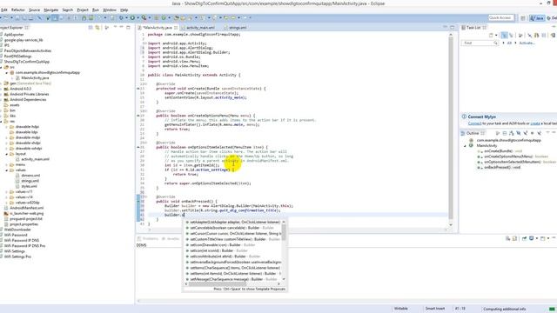Screen dimensions: 557x313
Task: Toggle Hide Local Types in Outline toolbar
Action: [540, 133]
